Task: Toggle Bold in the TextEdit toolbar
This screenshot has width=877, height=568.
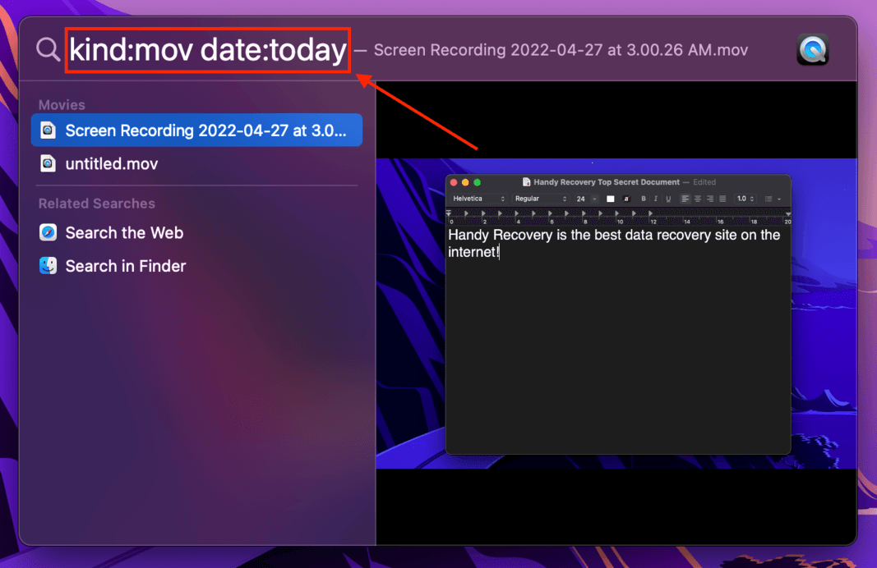Action: pyautogui.click(x=644, y=199)
